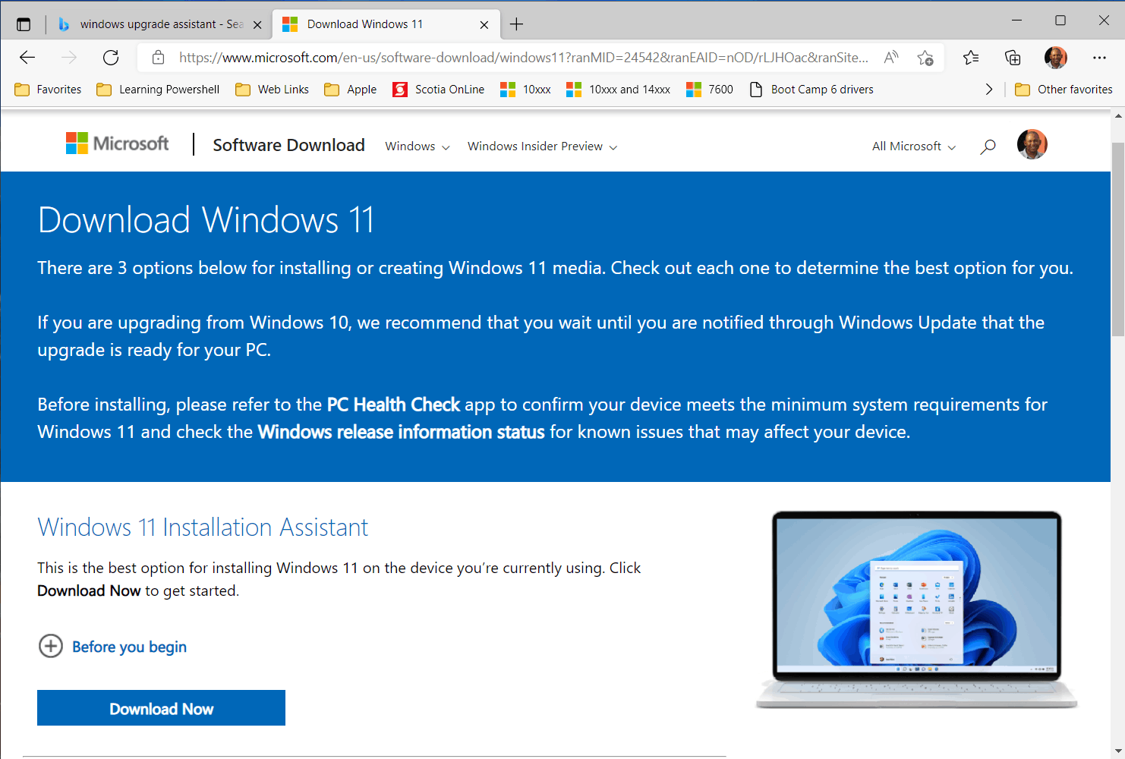Click the scrollbar up arrow
1125x759 pixels.
(x=1117, y=116)
